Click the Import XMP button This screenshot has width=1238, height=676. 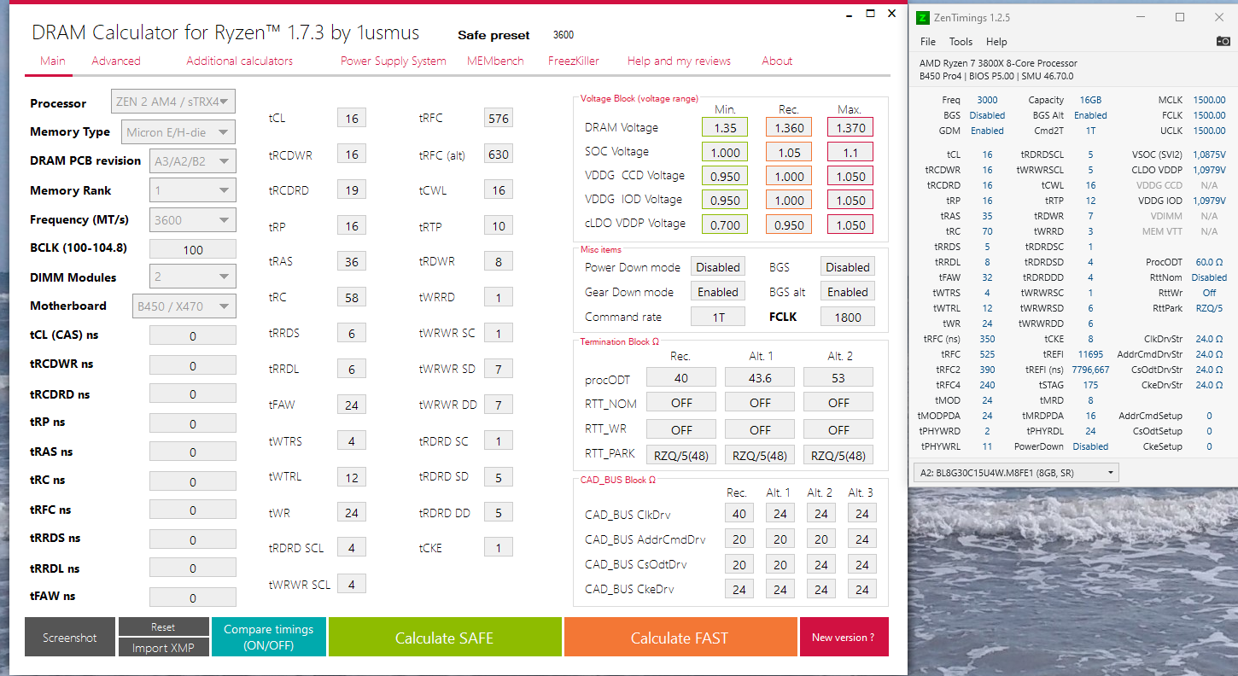coord(163,648)
